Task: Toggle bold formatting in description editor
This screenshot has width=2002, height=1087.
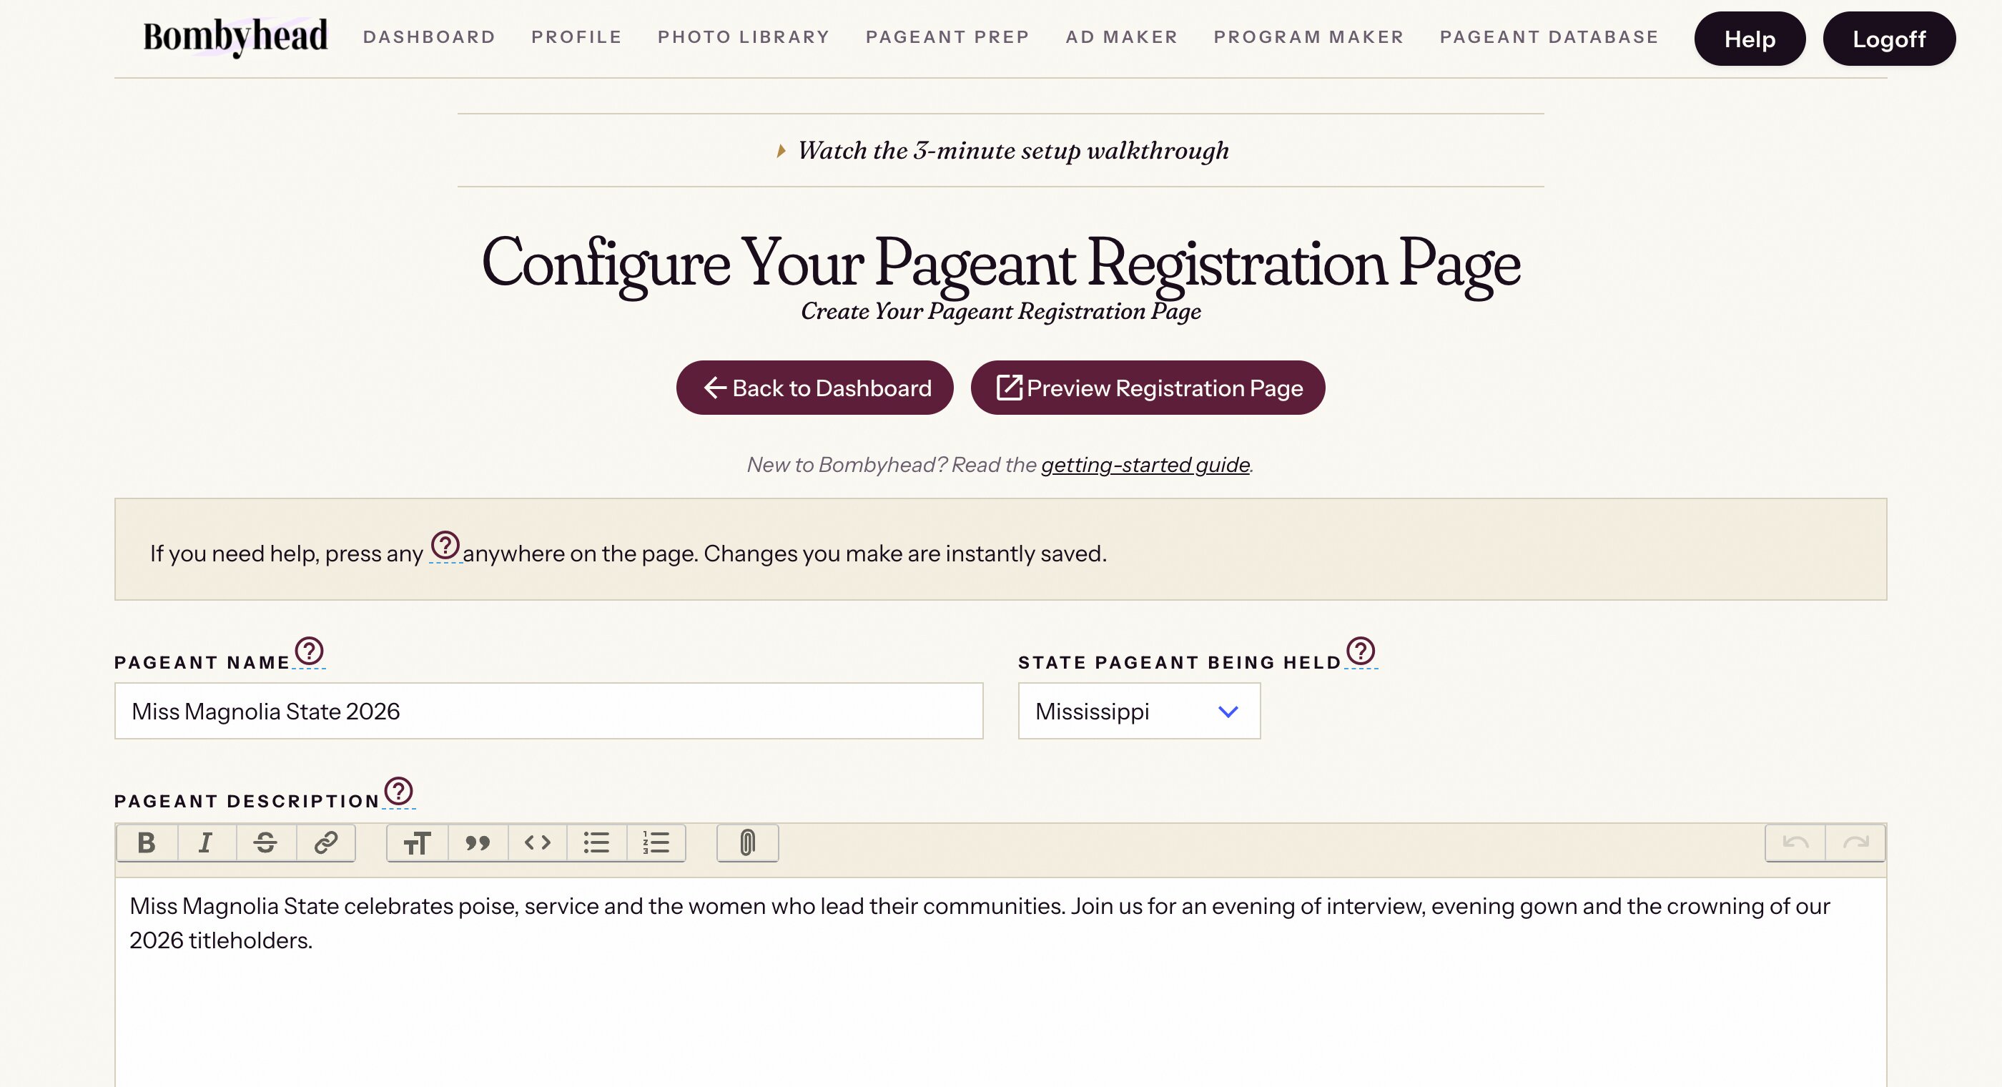Action: coord(147,843)
